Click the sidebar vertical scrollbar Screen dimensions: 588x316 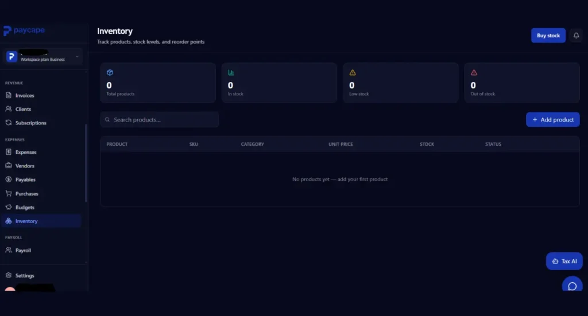(86, 163)
